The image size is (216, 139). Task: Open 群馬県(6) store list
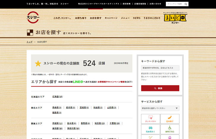85,124
